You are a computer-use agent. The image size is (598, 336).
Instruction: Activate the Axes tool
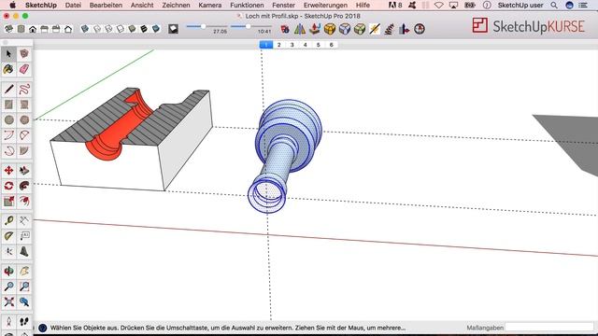(x=8, y=251)
